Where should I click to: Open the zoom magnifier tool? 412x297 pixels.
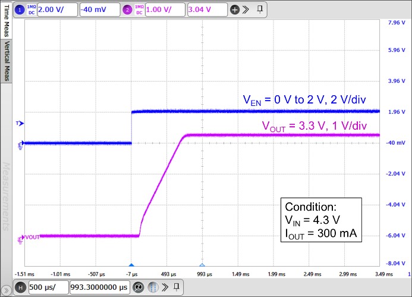(x=137, y=287)
